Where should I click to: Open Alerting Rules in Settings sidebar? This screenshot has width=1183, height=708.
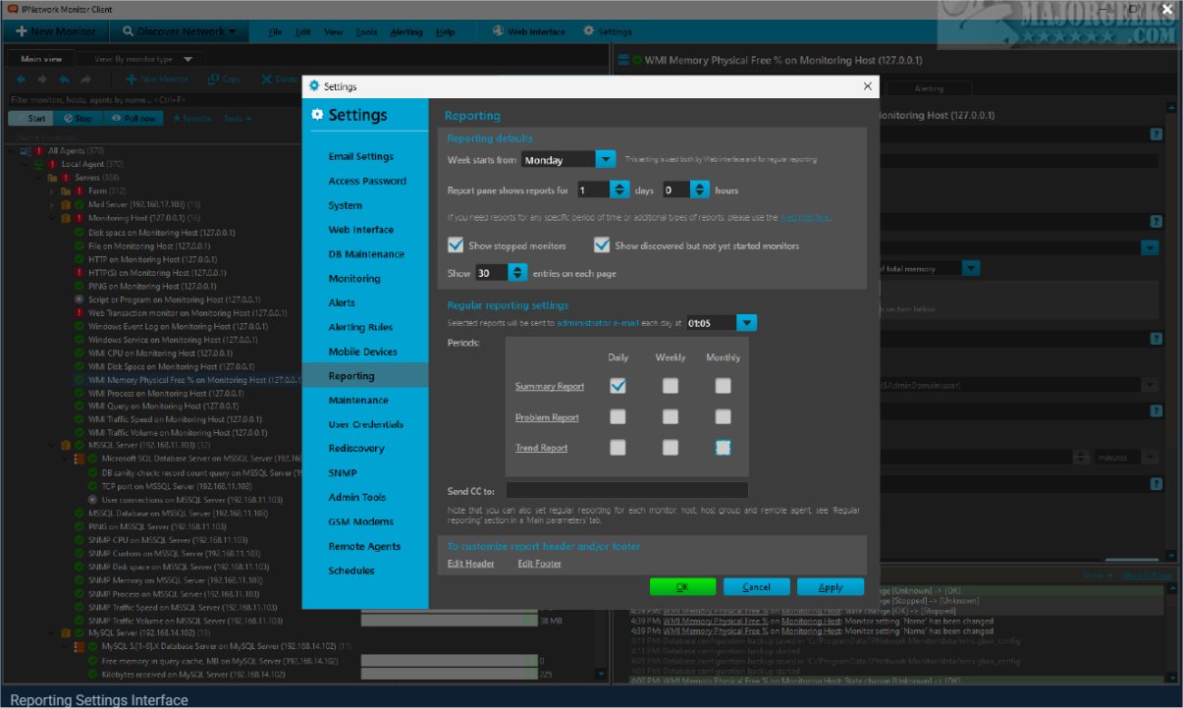pyautogui.click(x=361, y=327)
